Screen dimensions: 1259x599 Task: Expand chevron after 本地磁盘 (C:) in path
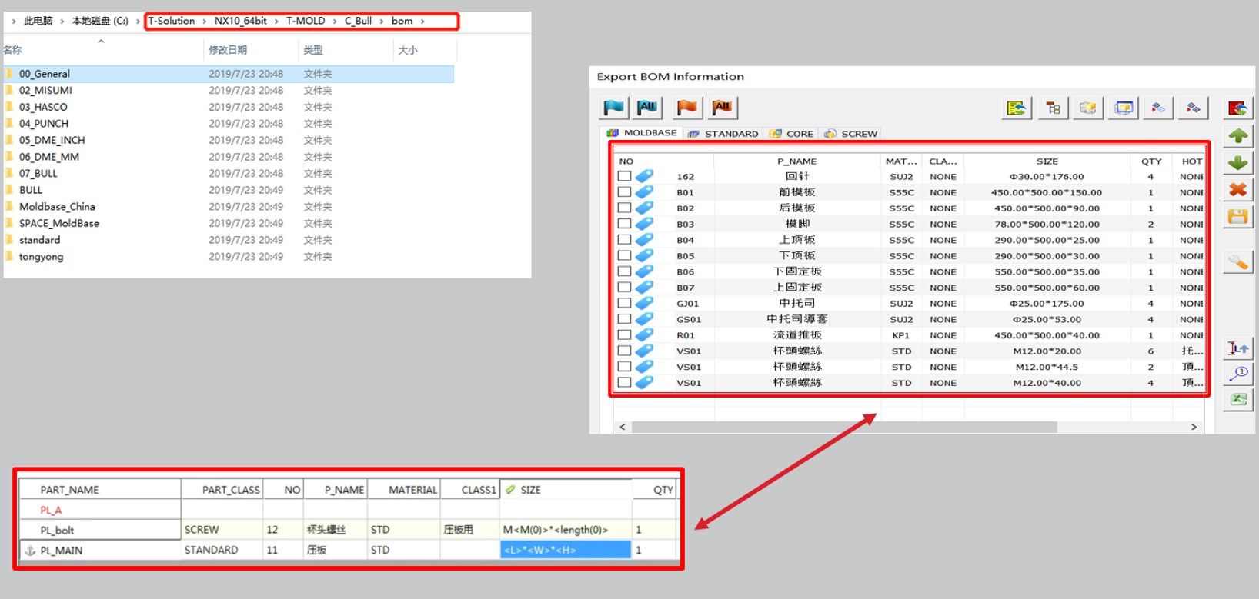pyautogui.click(x=138, y=22)
